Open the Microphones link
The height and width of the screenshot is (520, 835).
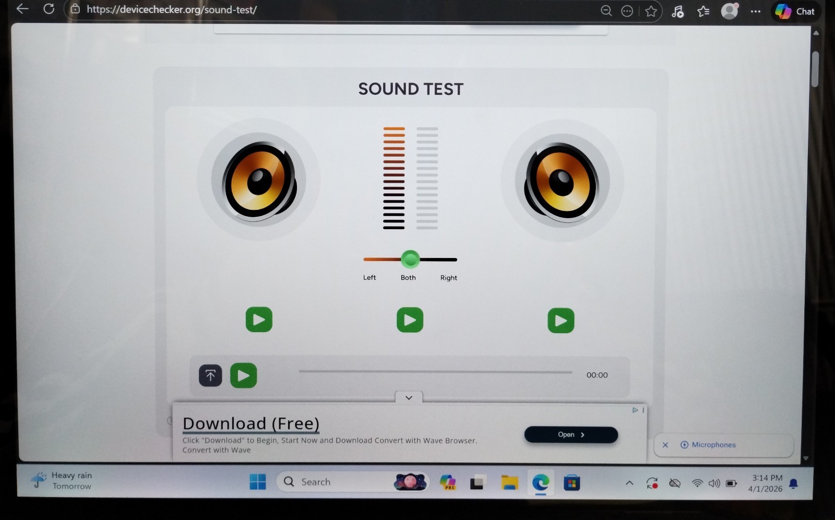[708, 445]
